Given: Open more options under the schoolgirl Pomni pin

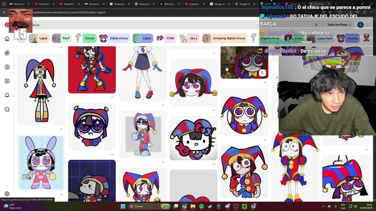Looking at the screenshot, I should (x=163, y=105).
